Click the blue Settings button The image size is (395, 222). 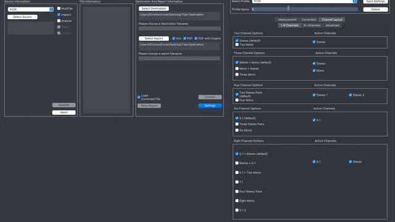point(210,105)
